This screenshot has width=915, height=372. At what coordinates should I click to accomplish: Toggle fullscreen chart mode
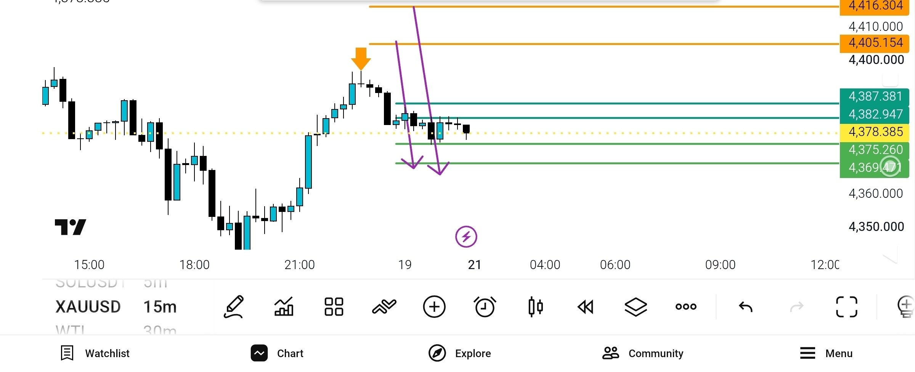pos(846,306)
